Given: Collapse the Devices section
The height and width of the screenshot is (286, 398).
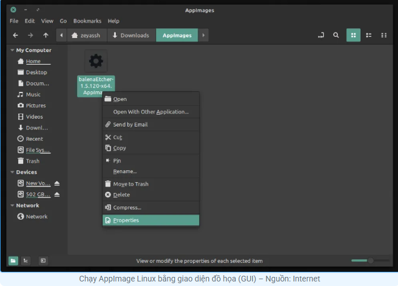Looking at the screenshot, I should point(12,172).
